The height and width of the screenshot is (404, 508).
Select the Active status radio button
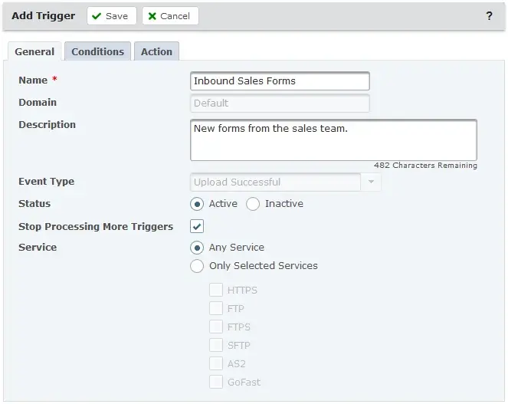pos(197,204)
